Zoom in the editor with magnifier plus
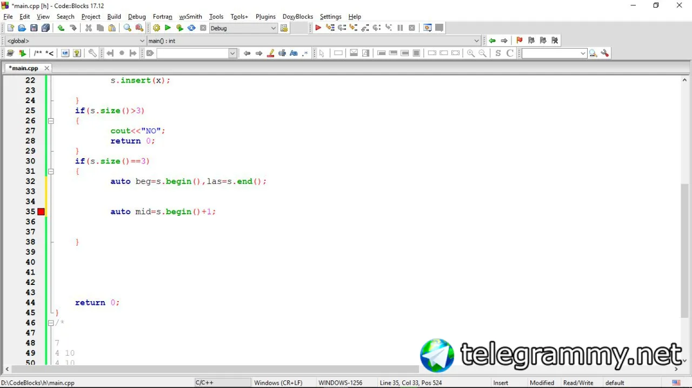 (x=471, y=53)
